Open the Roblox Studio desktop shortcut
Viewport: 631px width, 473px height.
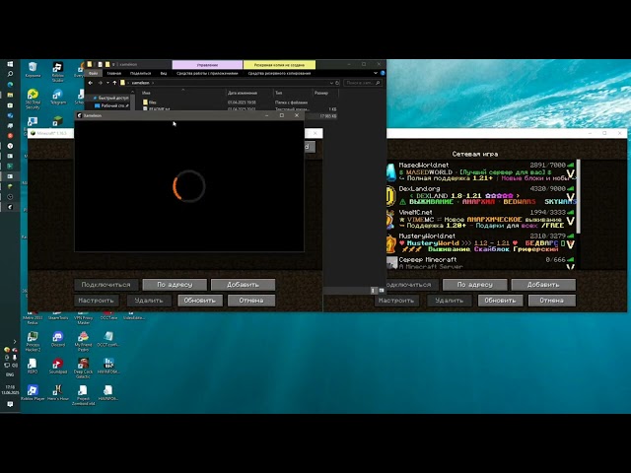point(57,72)
